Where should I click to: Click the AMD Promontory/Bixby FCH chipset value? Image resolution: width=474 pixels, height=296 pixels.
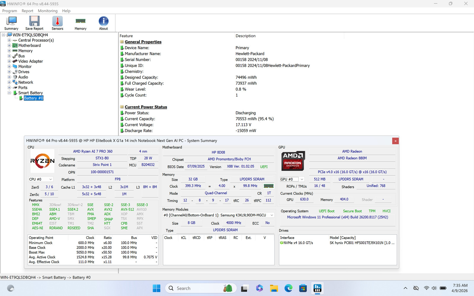tap(229, 159)
